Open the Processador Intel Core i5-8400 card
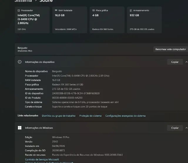 pyautogui.click(x=32, y=20)
